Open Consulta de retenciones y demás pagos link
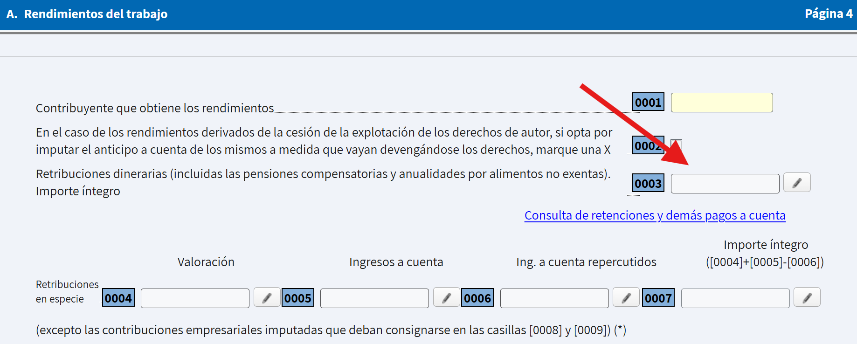 point(655,215)
